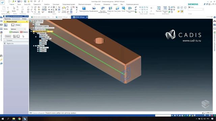Collapse the Эскизы tree node

click(x=34, y=46)
